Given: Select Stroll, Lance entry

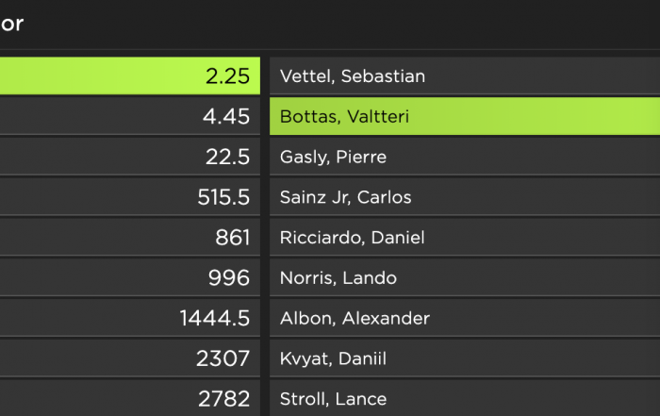Looking at the screenshot, I should [x=465, y=398].
